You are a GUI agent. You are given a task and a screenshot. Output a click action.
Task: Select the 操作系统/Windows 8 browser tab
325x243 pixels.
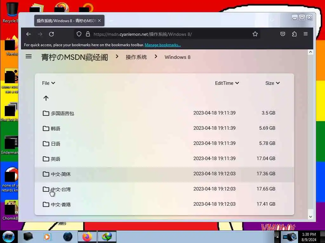click(69, 21)
